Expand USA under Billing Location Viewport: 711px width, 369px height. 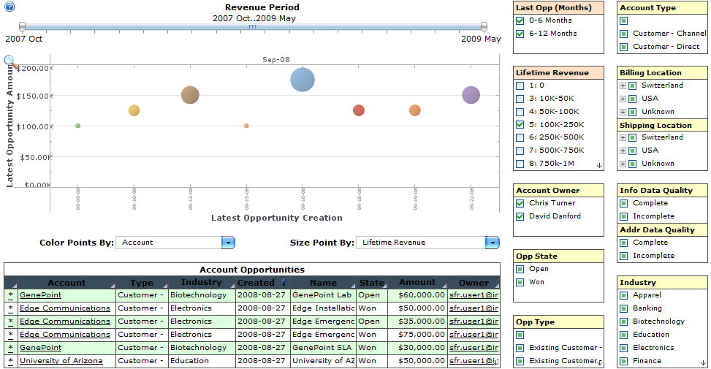(623, 99)
